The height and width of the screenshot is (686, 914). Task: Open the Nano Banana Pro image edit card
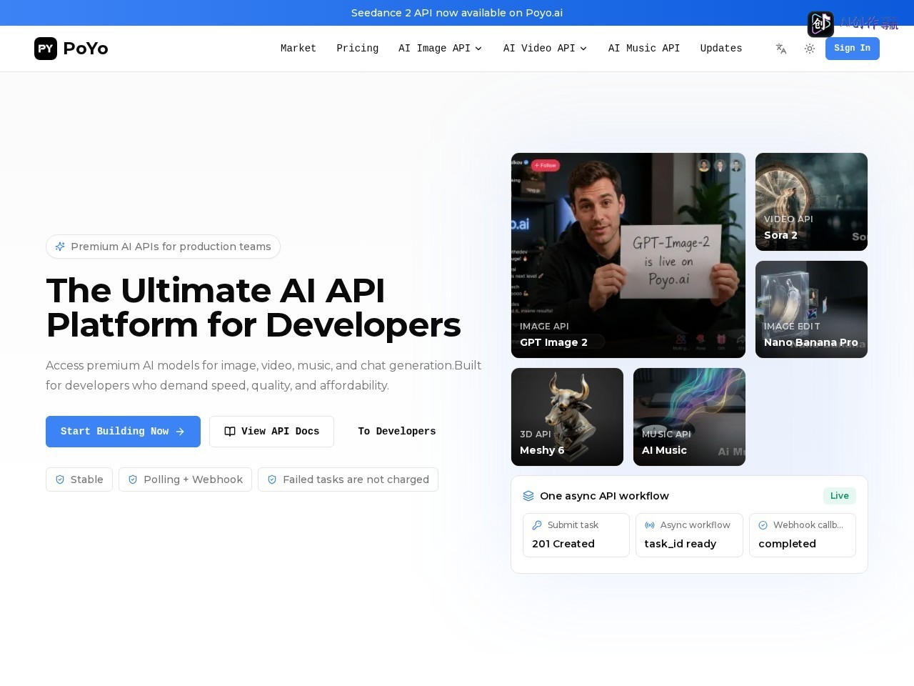pos(811,309)
